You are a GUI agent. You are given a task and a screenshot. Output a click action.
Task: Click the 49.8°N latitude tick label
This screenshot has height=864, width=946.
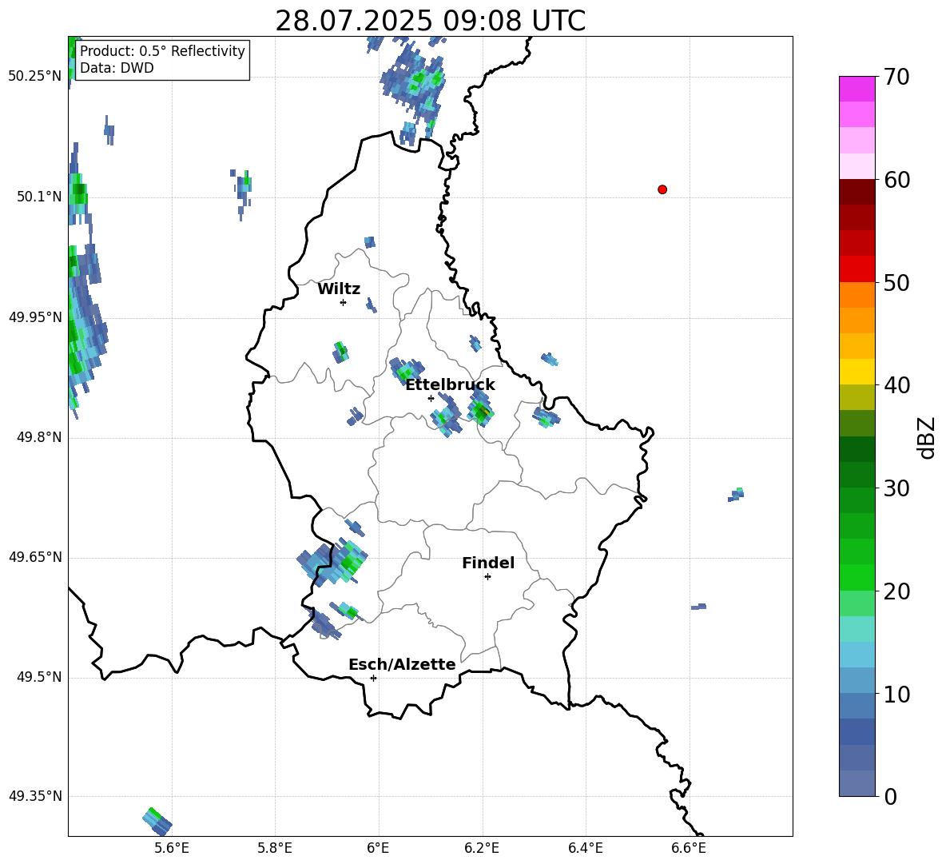click(x=39, y=437)
